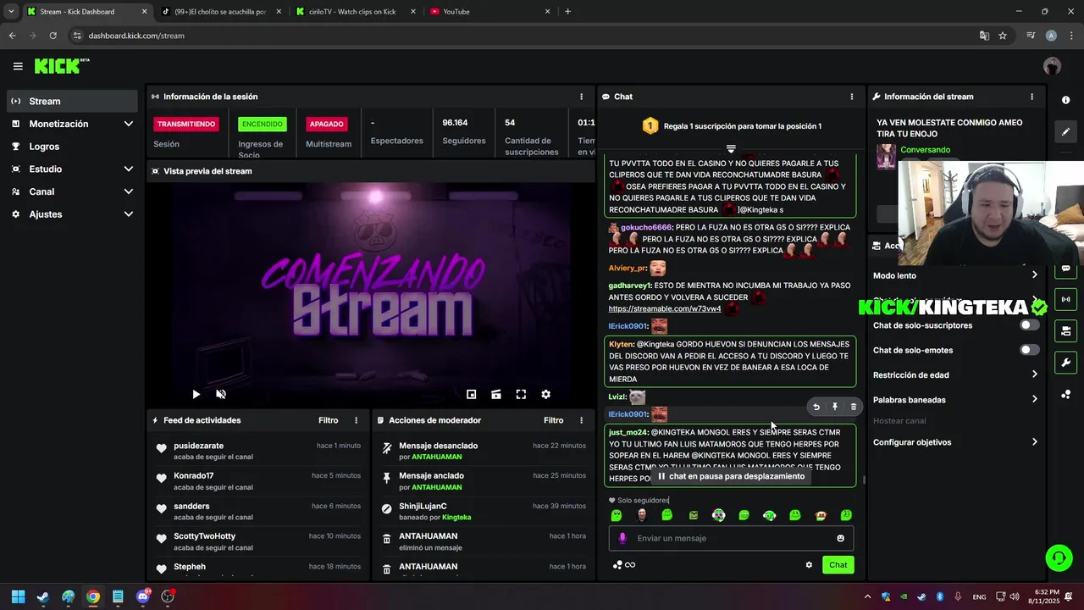This screenshot has width=1084, height=610.
Task: Open preview player settings gear
Action: tap(546, 394)
